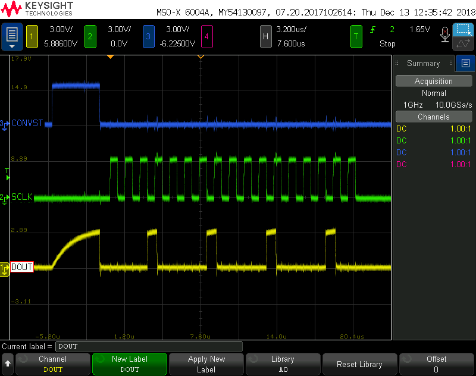Click the rising edge trigger slope icon

(x=373, y=29)
